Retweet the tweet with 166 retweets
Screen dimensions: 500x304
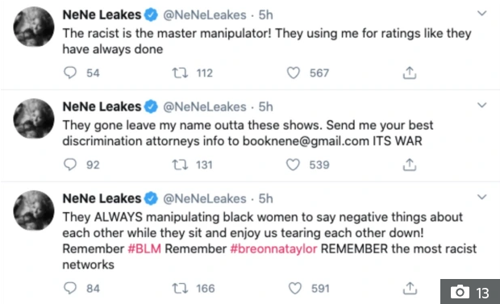click(x=180, y=289)
